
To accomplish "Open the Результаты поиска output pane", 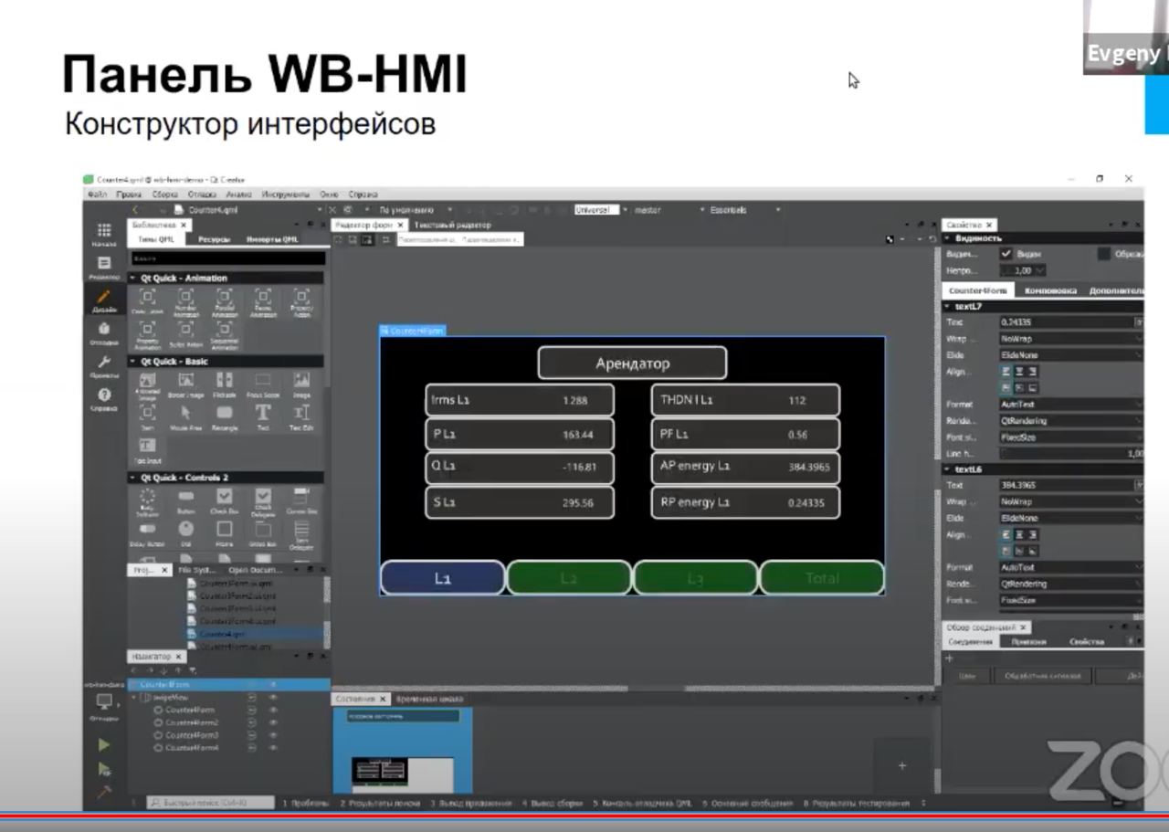I will [x=380, y=803].
